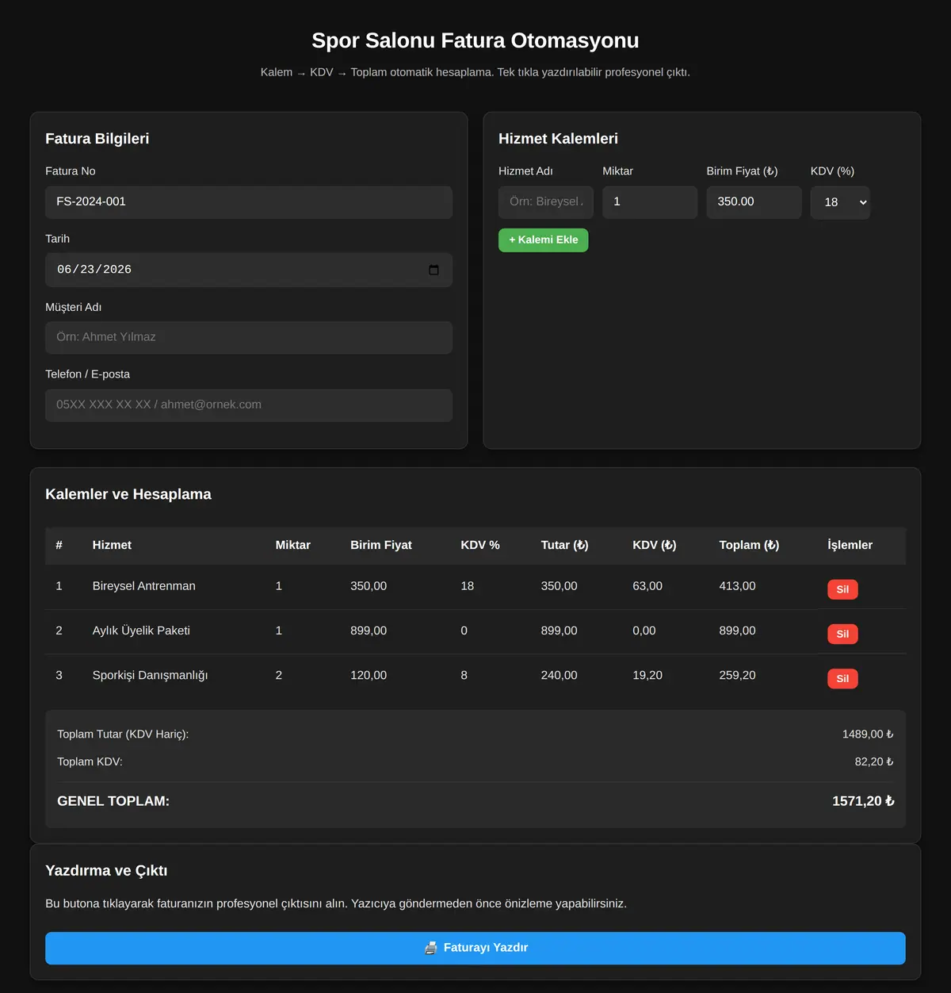Click the Miktar quantity input

(650, 202)
